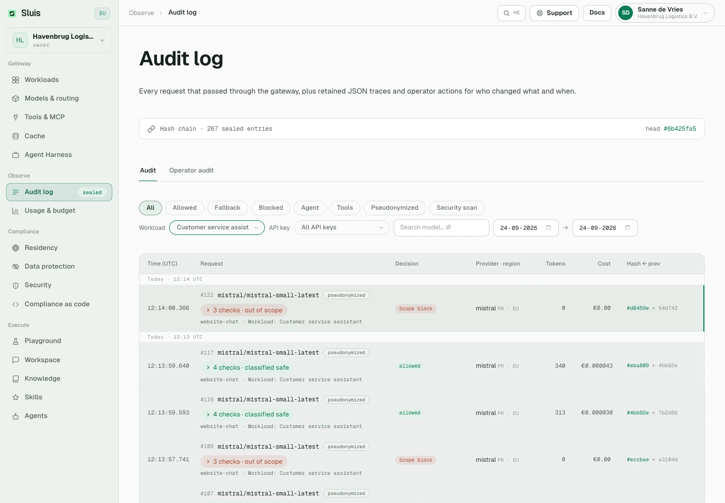Click the Workspace chat bubble icon
The width and height of the screenshot is (725, 503).
tap(16, 360)
